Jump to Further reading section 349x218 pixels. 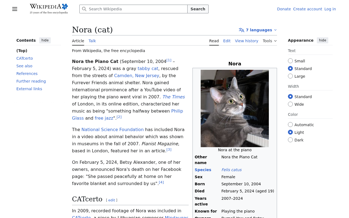point(31,81)
